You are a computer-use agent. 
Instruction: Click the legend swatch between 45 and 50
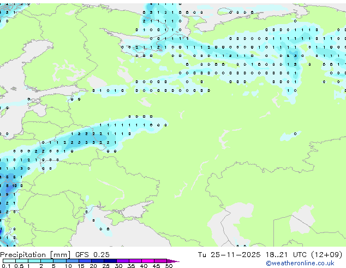coord(160,261)
